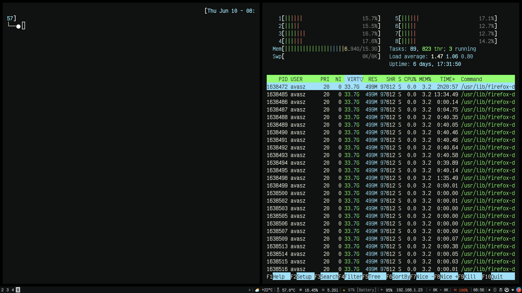Image resolution: width=522 pixels, height=293 pixels.
Task: Sort by the TIME+ column header
Action: (448, 79)
